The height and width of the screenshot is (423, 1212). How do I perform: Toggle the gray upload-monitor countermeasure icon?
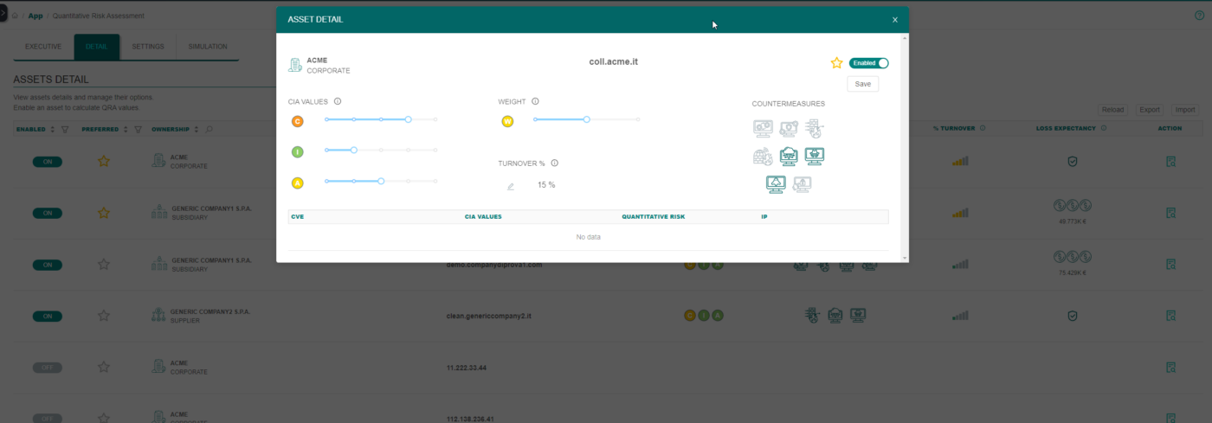pyautogui.click(x=802, y=183)
